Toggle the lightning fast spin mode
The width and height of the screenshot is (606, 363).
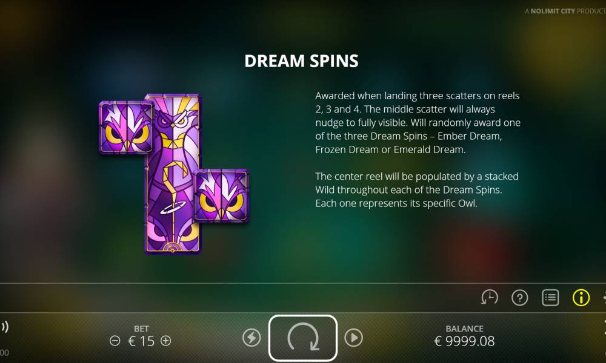click(x=251, y=338)
